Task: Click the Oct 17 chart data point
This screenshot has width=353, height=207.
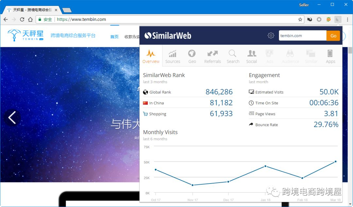Action: (156, 170)
